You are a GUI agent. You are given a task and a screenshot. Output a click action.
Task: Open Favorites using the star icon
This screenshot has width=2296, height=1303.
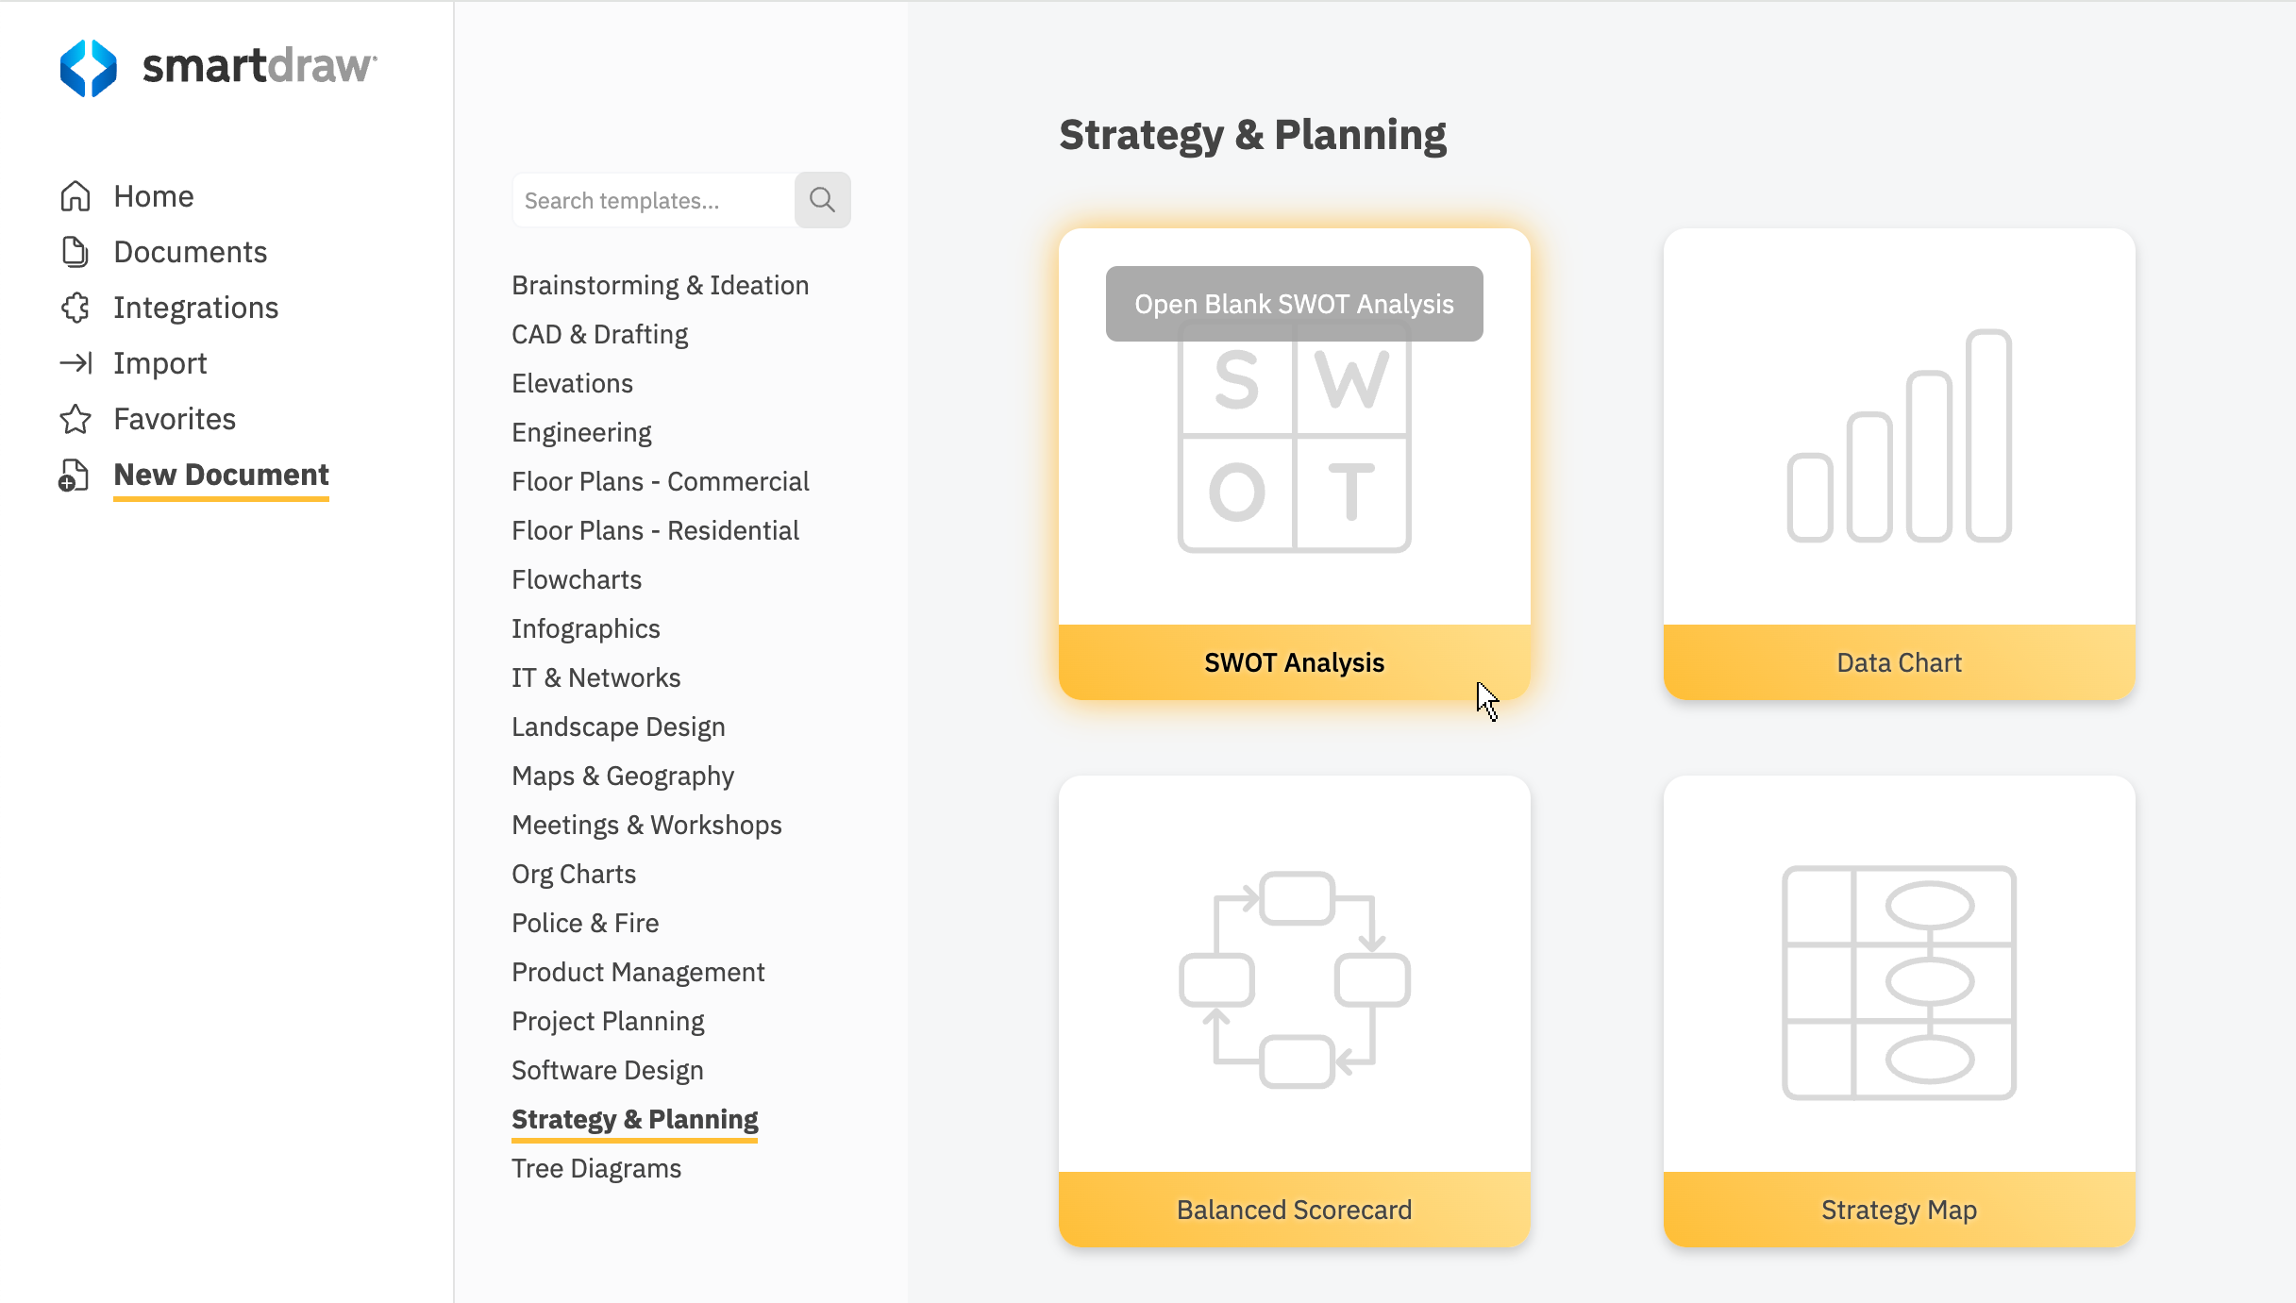[x=75, y=419]
